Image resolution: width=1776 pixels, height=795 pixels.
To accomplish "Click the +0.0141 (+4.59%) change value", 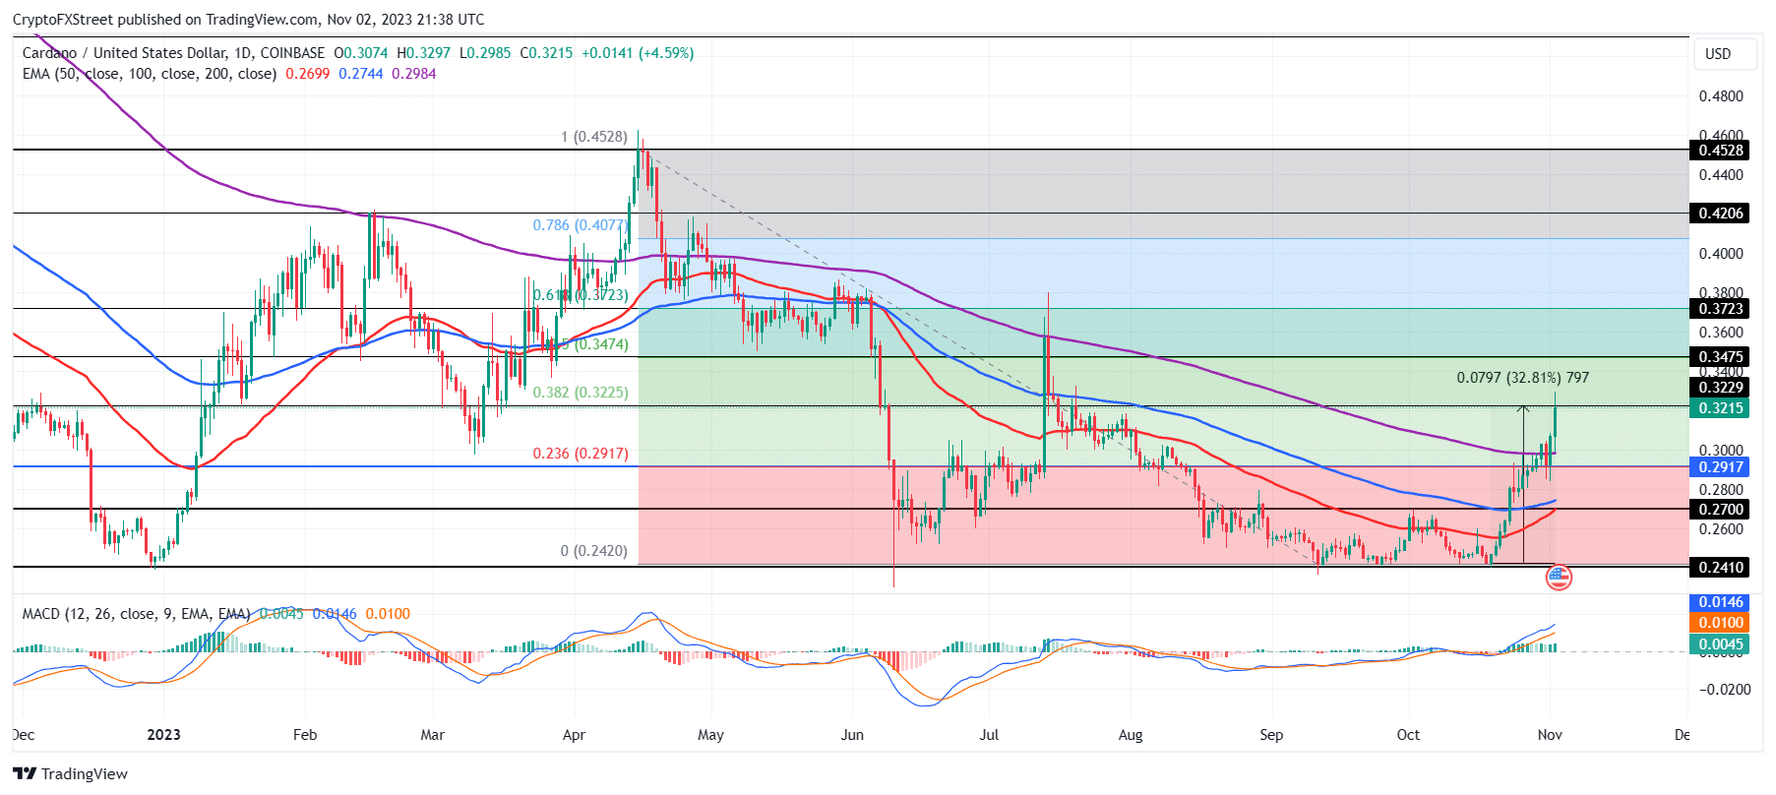I will [x=638, y=53].
